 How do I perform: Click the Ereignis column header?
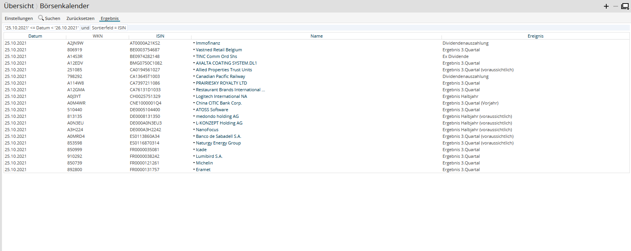[535, 36]
